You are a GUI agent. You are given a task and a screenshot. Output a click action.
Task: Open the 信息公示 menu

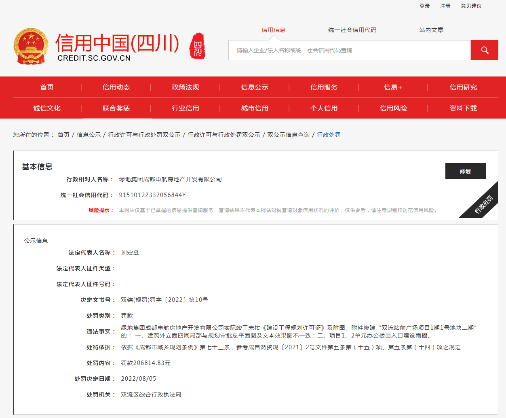tap(254, 87)
